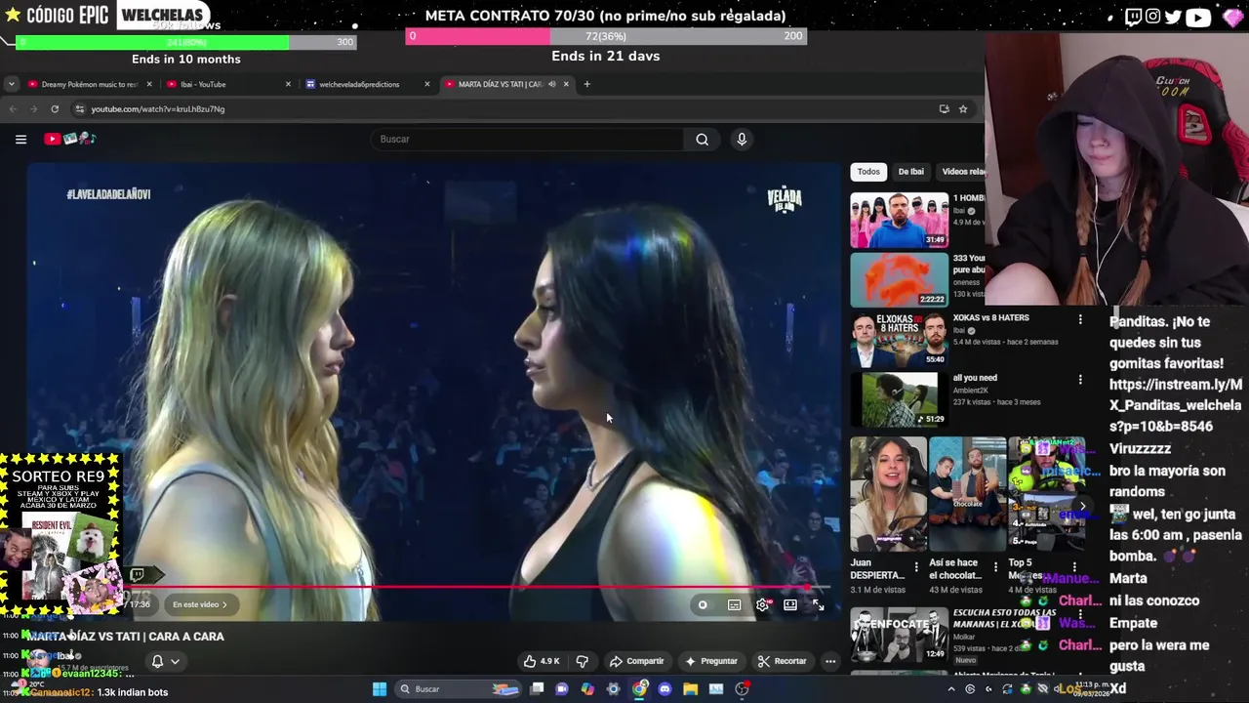
Task: Open '1 HOMBRE' video thumbnail 31:49
Action: [899, 220]
